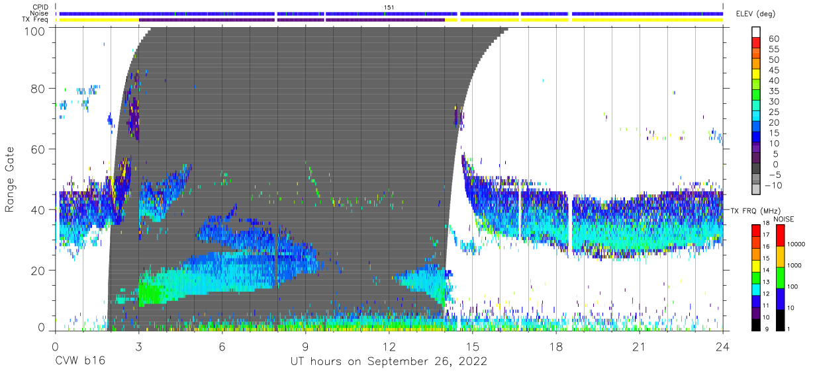Click the '50' ELEV colorbar label
The width and height of the screenshot is (813, 375).
coord(774,60)
